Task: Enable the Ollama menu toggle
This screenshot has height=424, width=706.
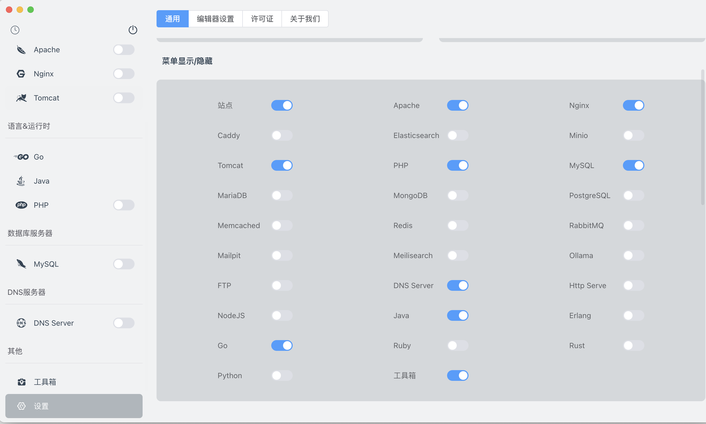Action: tap(633, 255)
